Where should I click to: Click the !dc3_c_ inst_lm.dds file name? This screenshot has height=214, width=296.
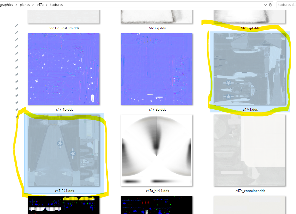pos(64,28)
